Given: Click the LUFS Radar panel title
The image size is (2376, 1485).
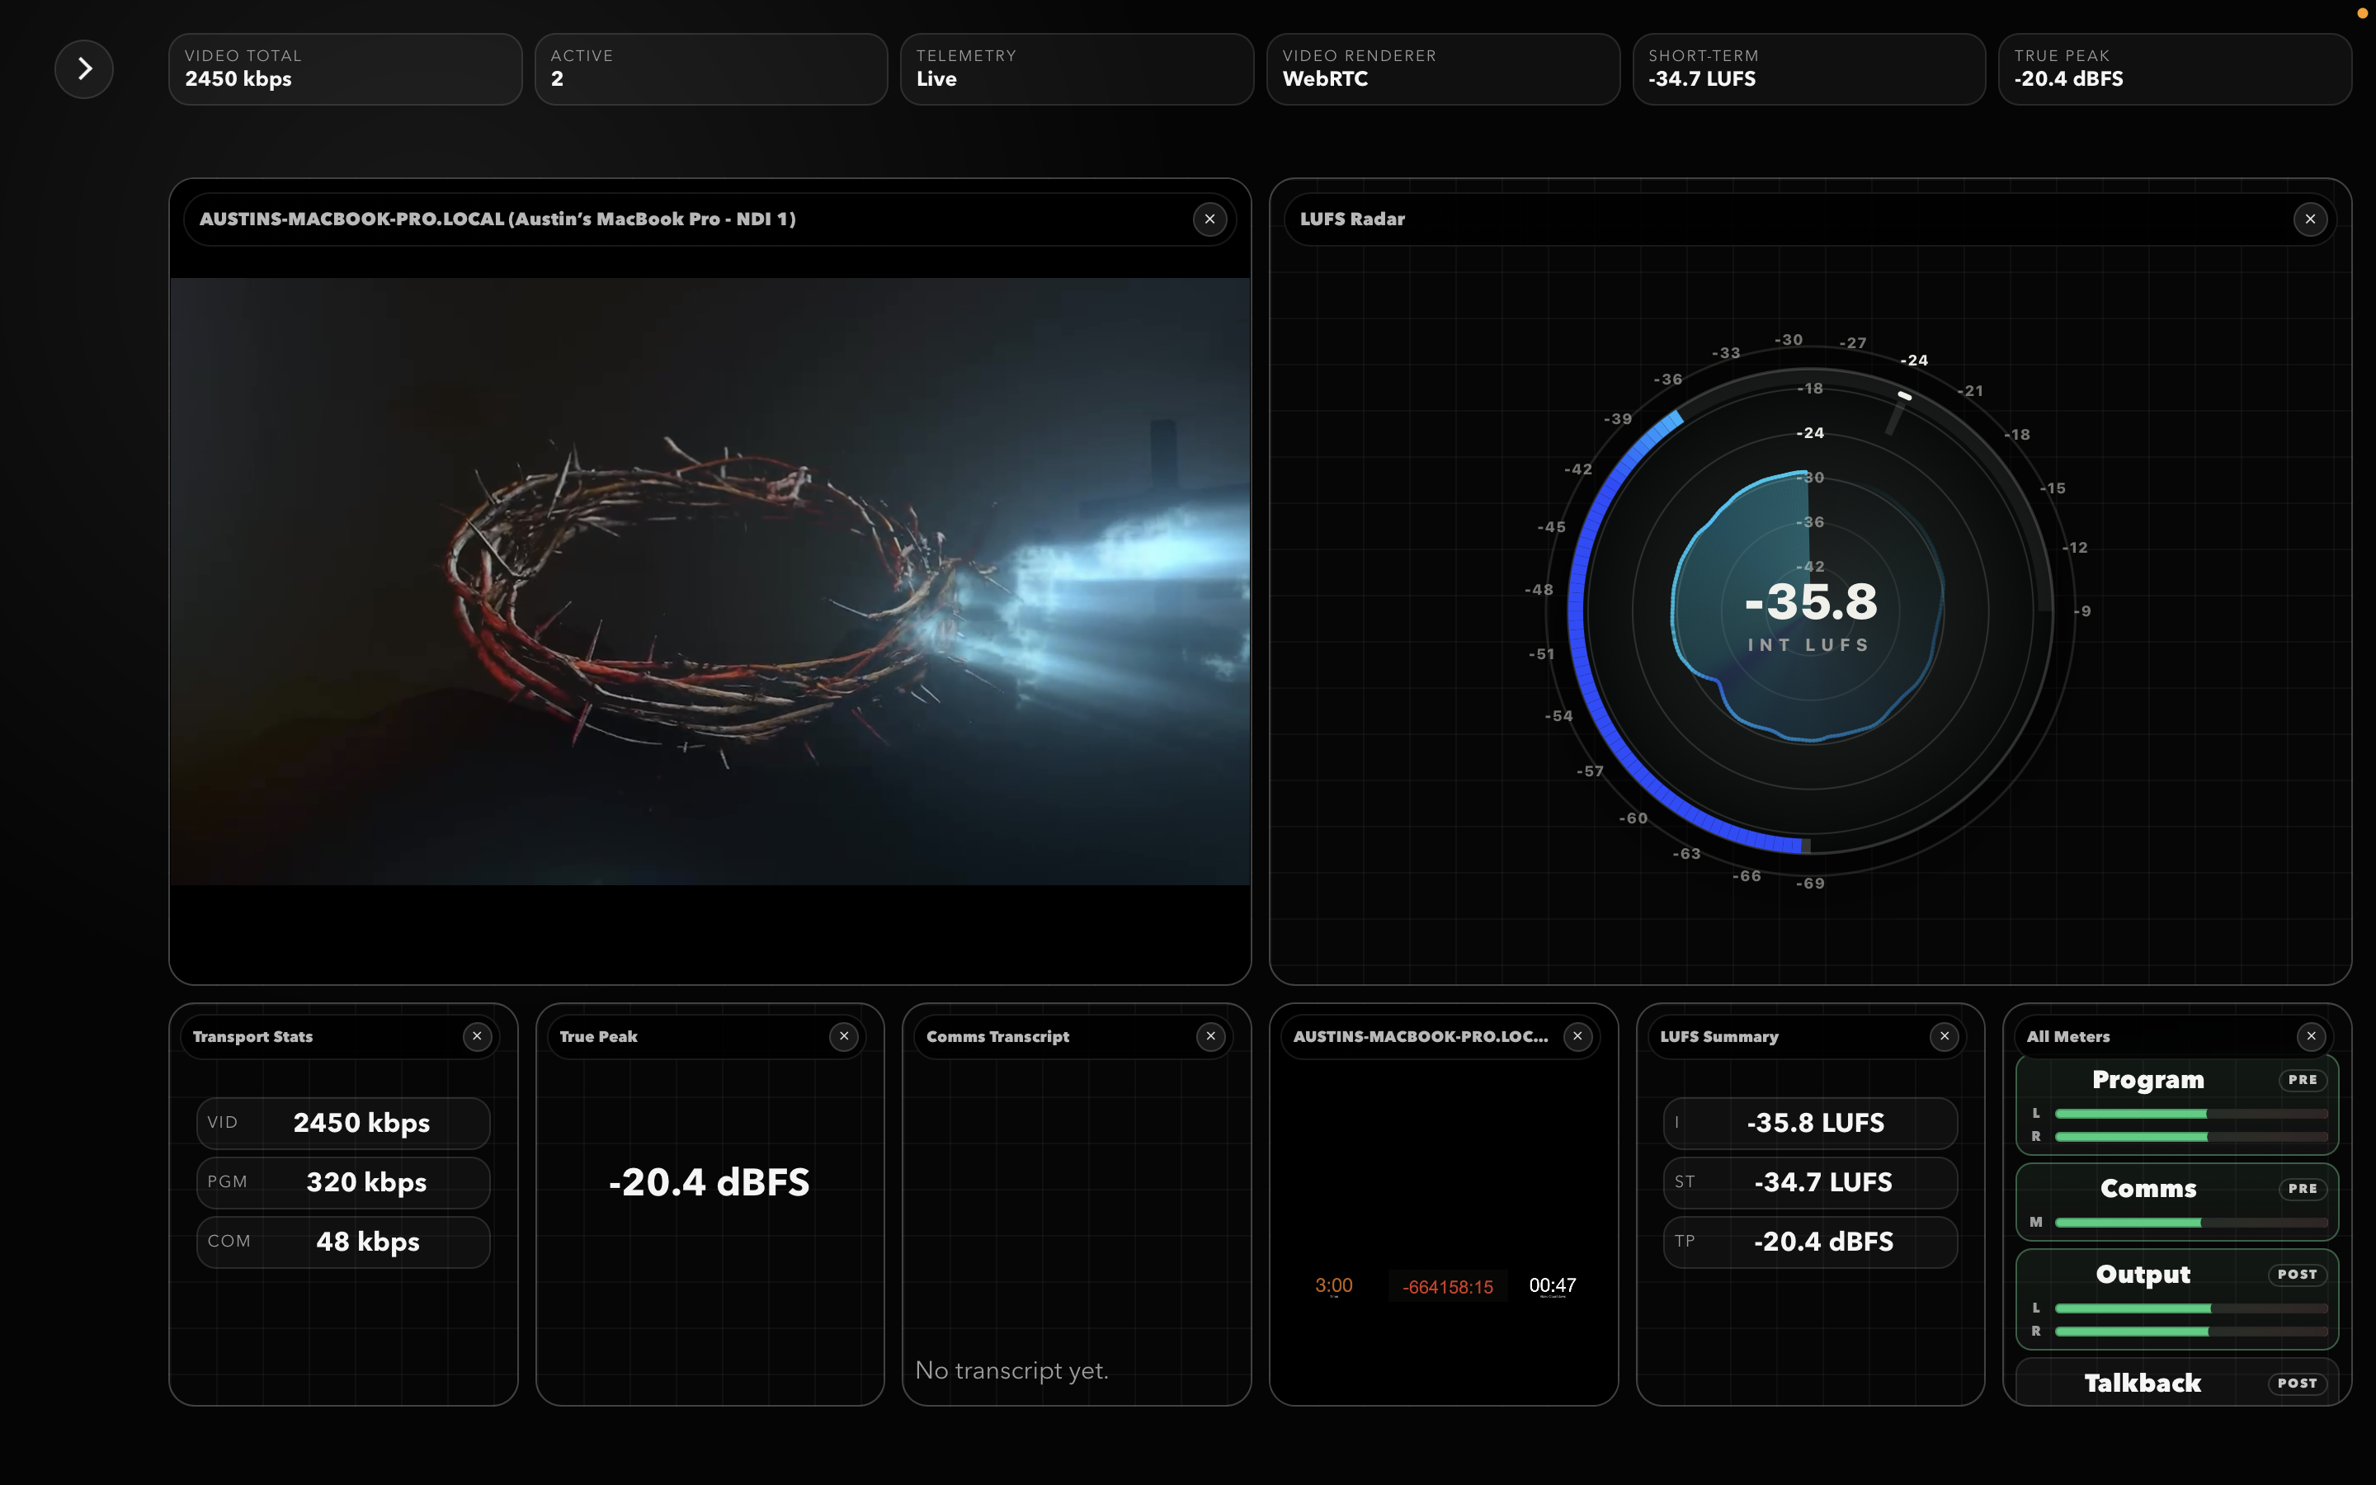Looking at the screenshot, I should (1352, 219).
